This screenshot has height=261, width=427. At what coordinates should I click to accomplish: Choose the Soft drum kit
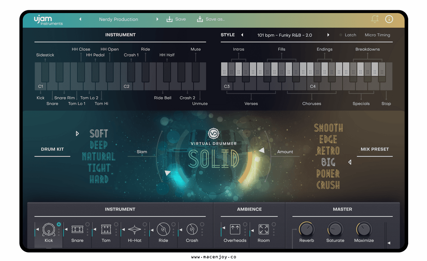point(99,134)
